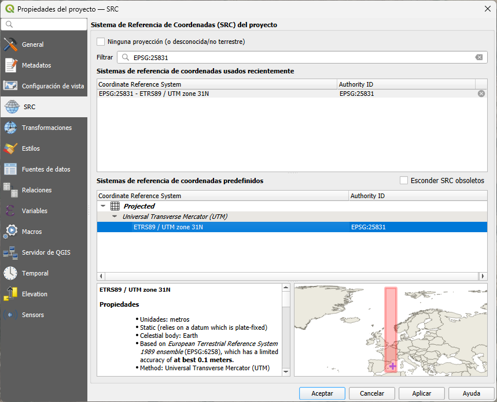Viewport: 497px width, 402px height.
Task: Select the Metadatos notepad icon
Action: (x=10, y=65)
